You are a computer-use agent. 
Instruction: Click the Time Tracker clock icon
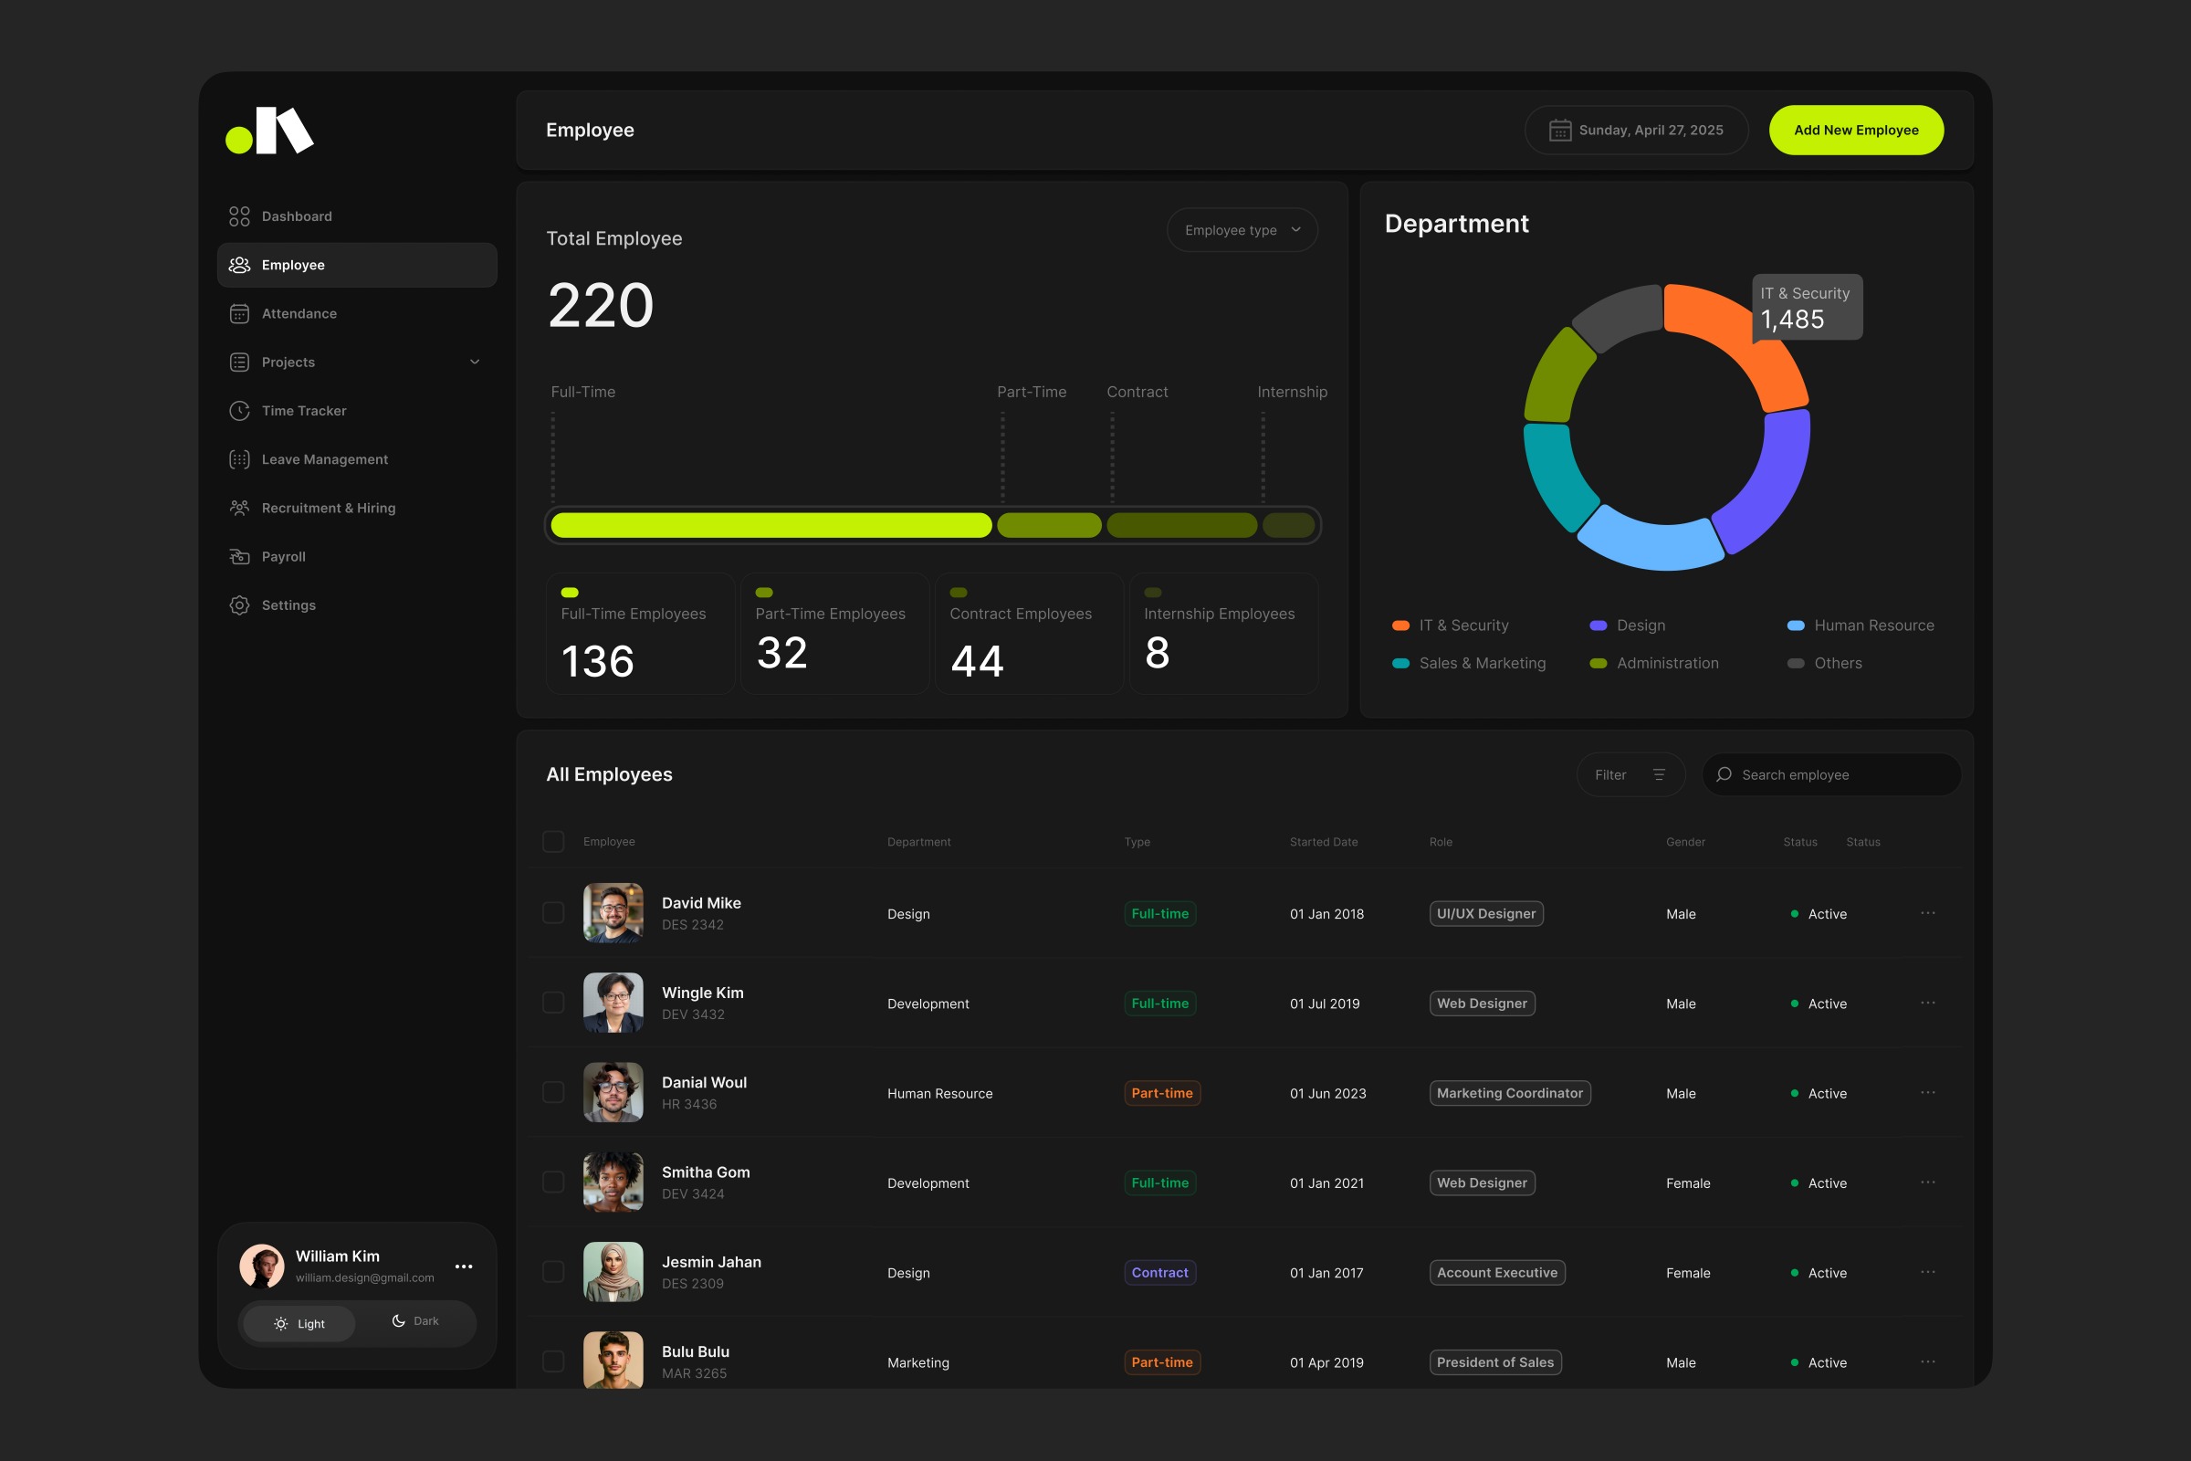[239, 411]
